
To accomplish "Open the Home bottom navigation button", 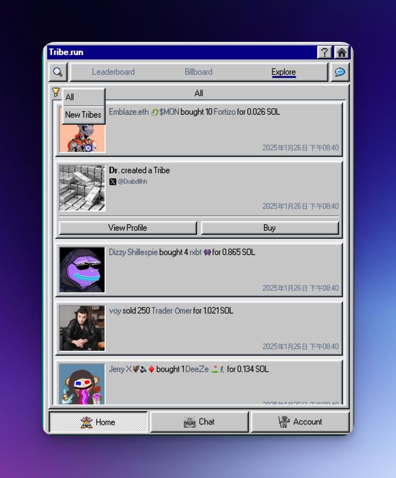I will (98, 422).
